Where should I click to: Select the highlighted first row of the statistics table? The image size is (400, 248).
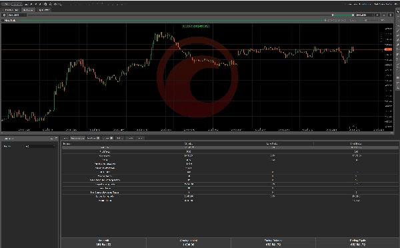click(230, 147)
